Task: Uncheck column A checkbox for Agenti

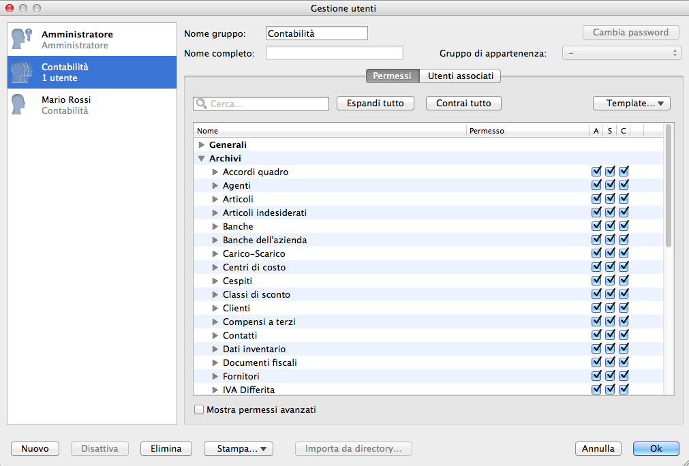Action: coord(596,185)
